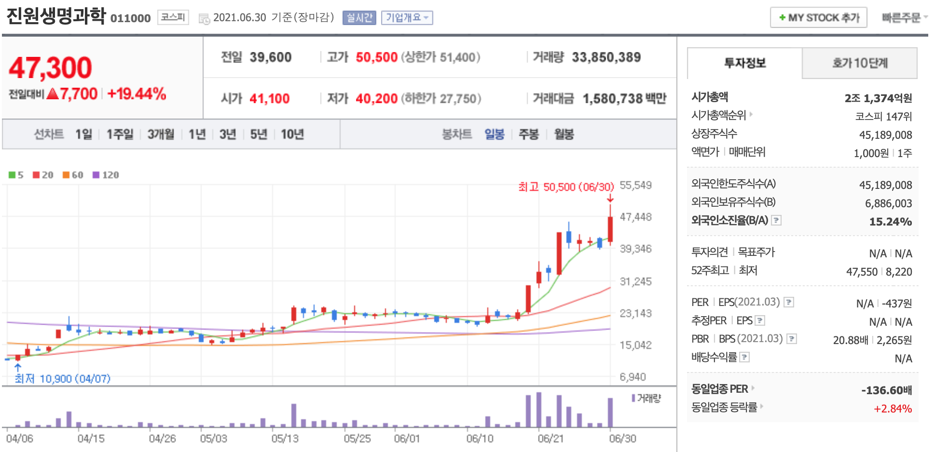This screenshot has width=935, height=452.
Task: Click the 거래량 value 33,850,389
Action: (x=606, y=57)
